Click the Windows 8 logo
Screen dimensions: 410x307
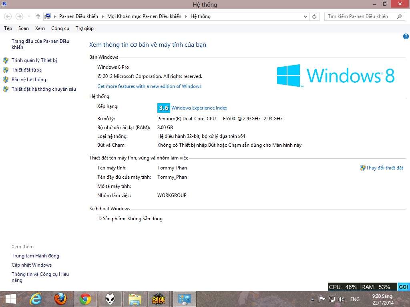[x=336, y=76]
